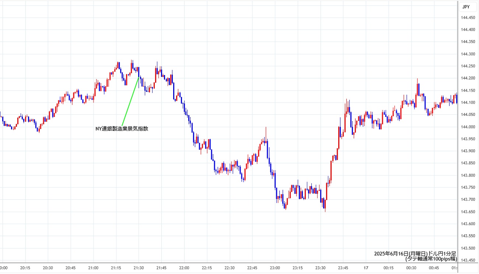
Task: Click the 22:15 time axis label
Action: (207, 268)
